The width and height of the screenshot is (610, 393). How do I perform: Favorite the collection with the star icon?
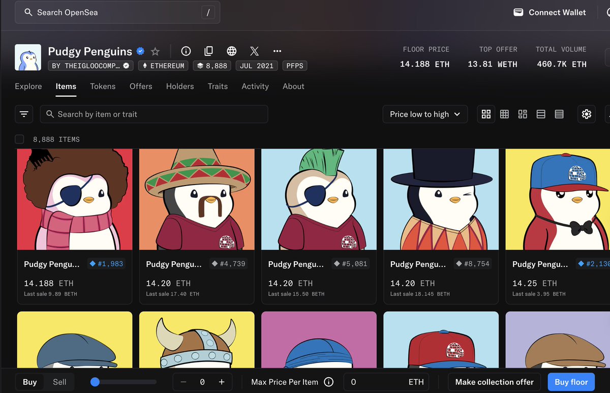pos(156,51)
